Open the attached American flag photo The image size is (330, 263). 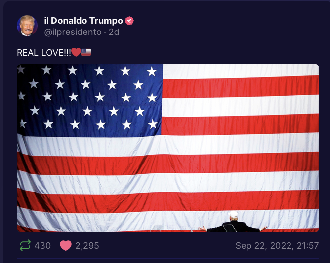coord(168,148)
